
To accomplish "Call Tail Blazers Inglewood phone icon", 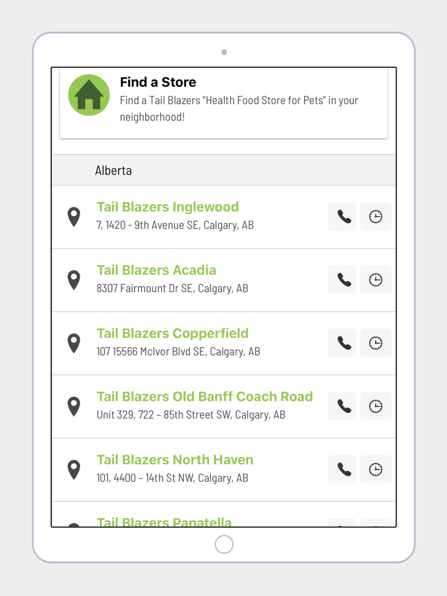I will 342,217.
